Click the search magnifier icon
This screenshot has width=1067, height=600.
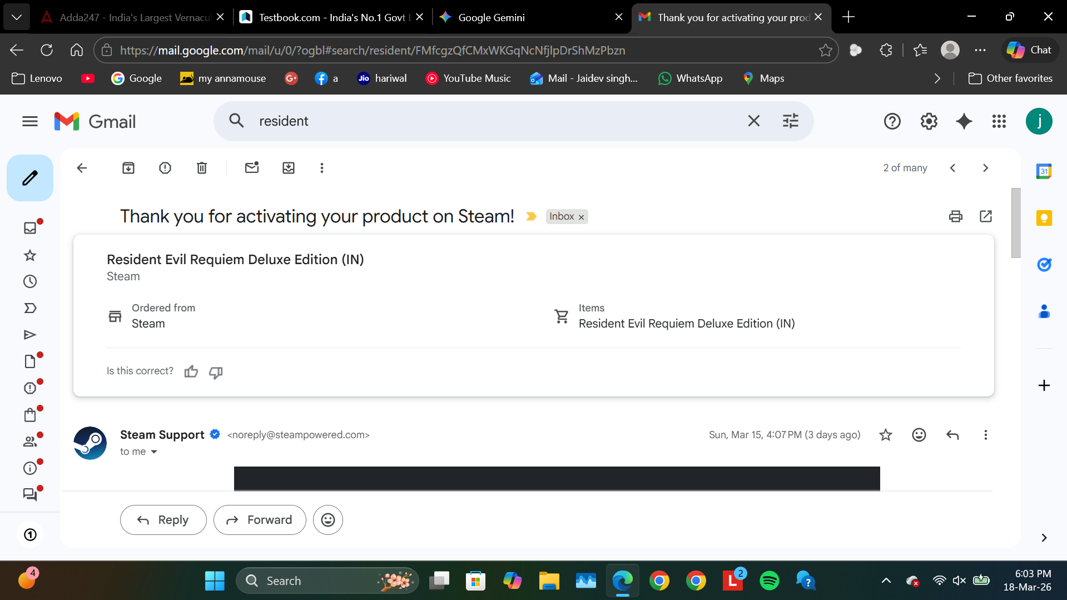(x=237, y=121)
